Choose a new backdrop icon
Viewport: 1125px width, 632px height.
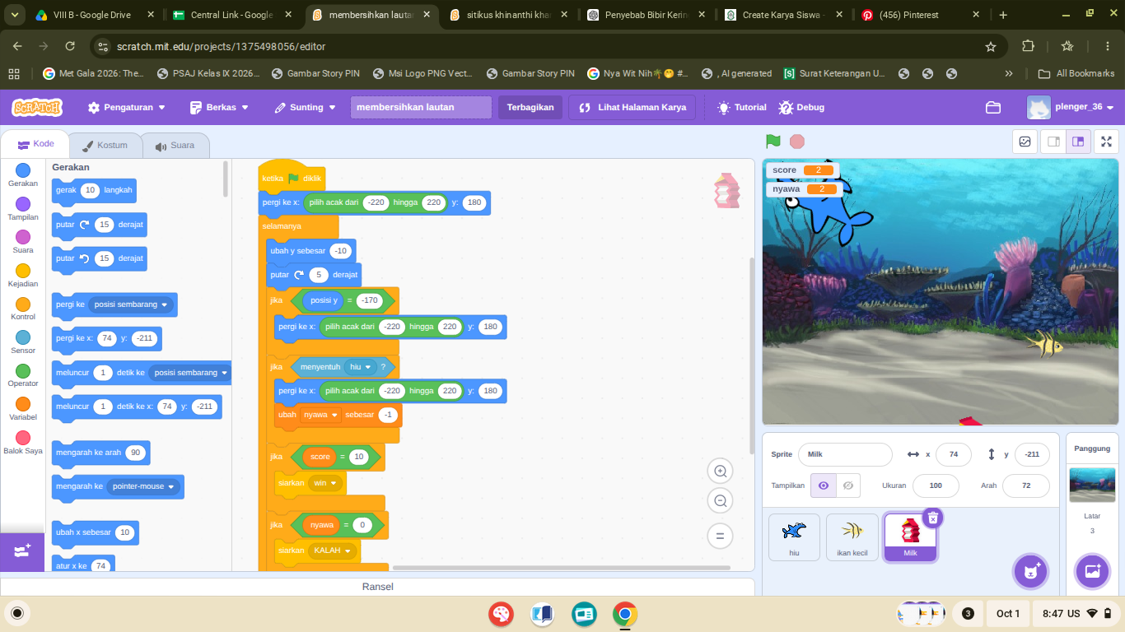click(x=1092, y=571)
